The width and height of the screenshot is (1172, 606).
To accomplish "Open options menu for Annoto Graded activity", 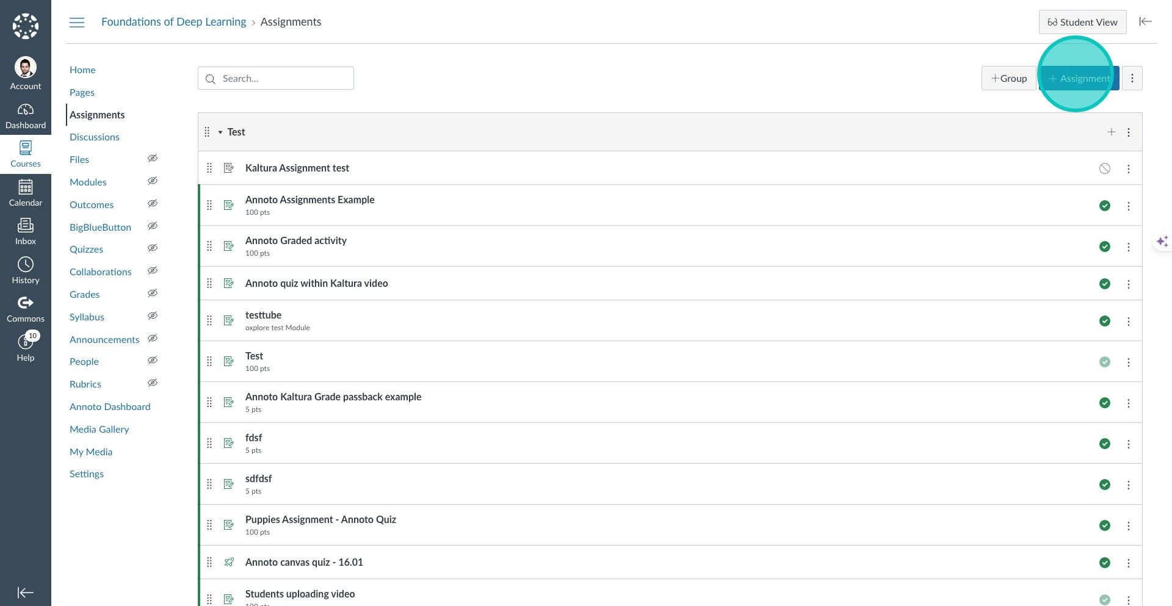I will click(1128, 247).
